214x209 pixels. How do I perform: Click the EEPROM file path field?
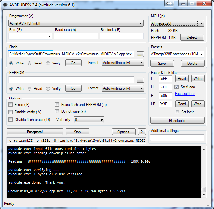[x=71, y=80]
